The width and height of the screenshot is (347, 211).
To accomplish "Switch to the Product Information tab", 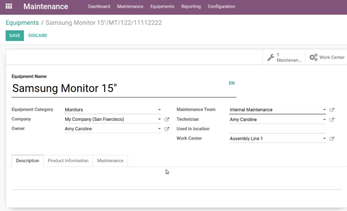I will [x=68, y=161].
